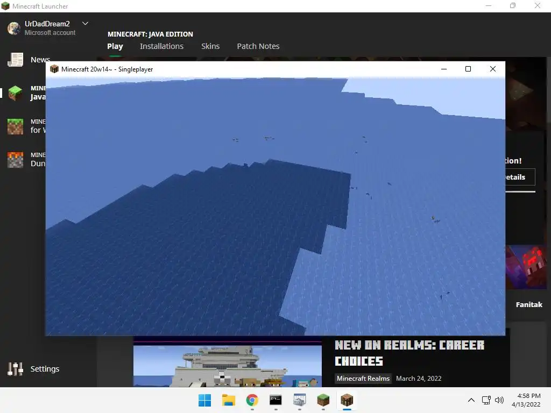Click the March 24, 2022 date text
This screenshot has width=551, height=413.
pyautogui.click(x=419, y=379)
